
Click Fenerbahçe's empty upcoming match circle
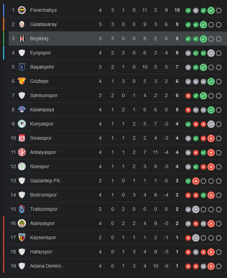pos(219,10)
